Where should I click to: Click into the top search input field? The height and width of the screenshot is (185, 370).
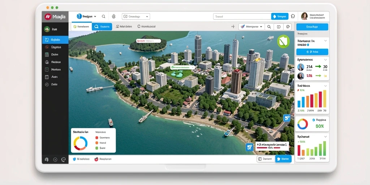point(242,17)
